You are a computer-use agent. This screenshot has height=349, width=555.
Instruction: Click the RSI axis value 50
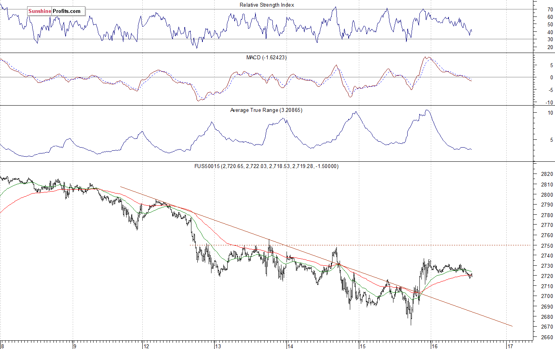point(550,24)
